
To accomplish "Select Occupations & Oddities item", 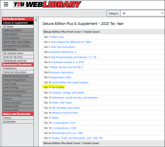I will (18, 46).
